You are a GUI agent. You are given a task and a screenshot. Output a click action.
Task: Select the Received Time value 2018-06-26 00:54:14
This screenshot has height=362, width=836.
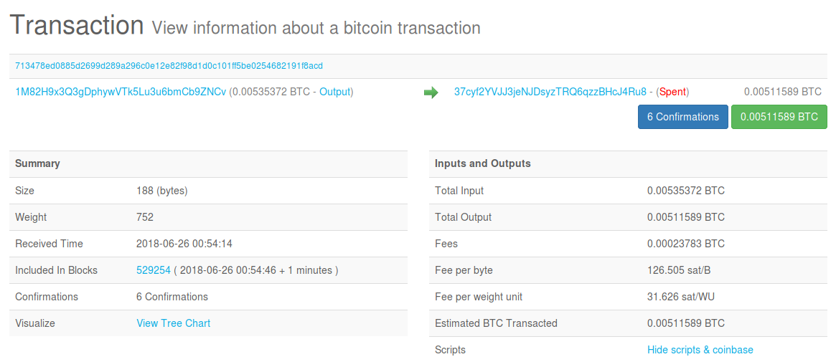click(x=184, y=244)
